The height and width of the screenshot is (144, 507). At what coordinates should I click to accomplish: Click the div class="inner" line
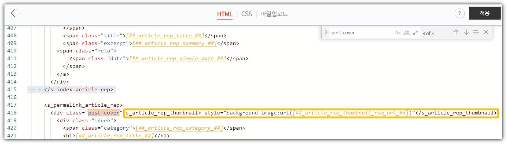tap(86, 120)
